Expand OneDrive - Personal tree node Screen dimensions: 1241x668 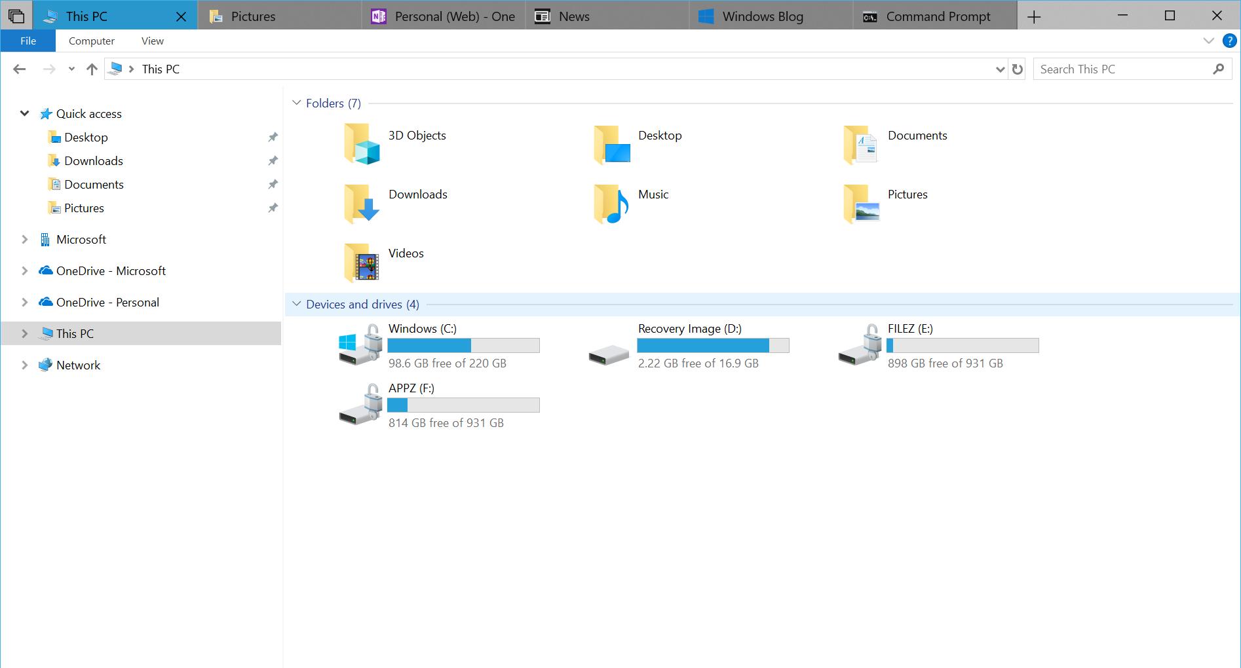coord(24,303)
